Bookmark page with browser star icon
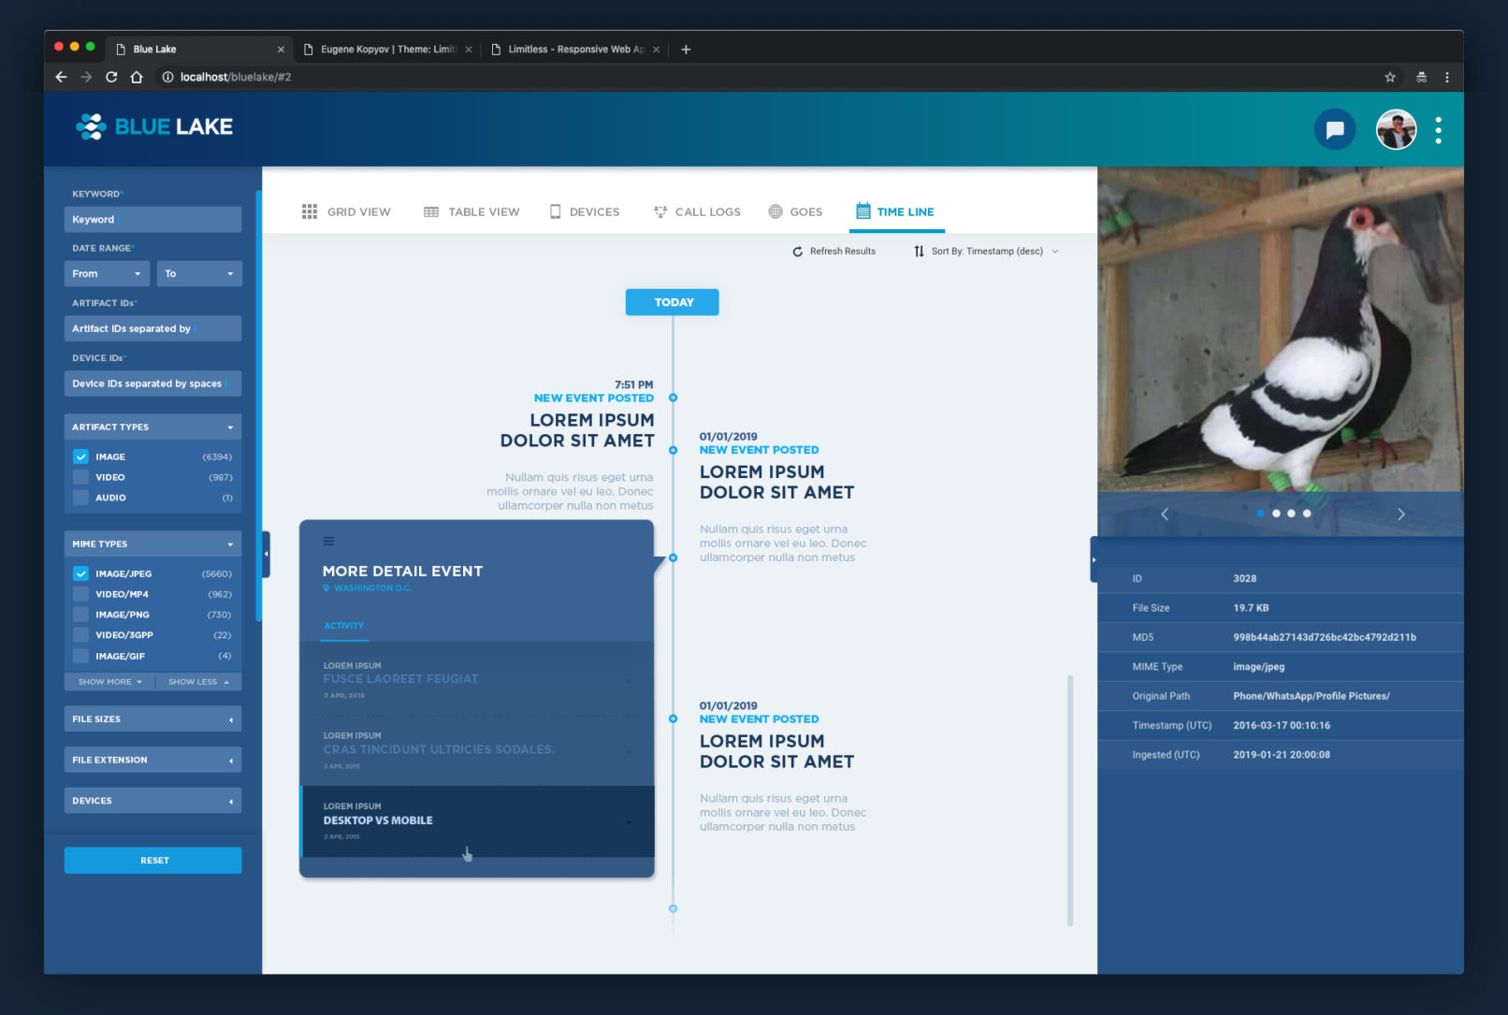 (1390, 77)
